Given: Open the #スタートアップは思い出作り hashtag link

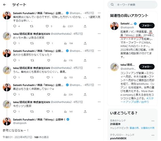Looking at the screenshot, I should coord(137,100).
